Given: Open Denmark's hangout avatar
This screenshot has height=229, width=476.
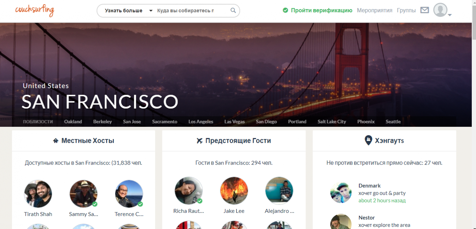Looking at the screenshot, I should pyautogui.click(x=341, y=192).
